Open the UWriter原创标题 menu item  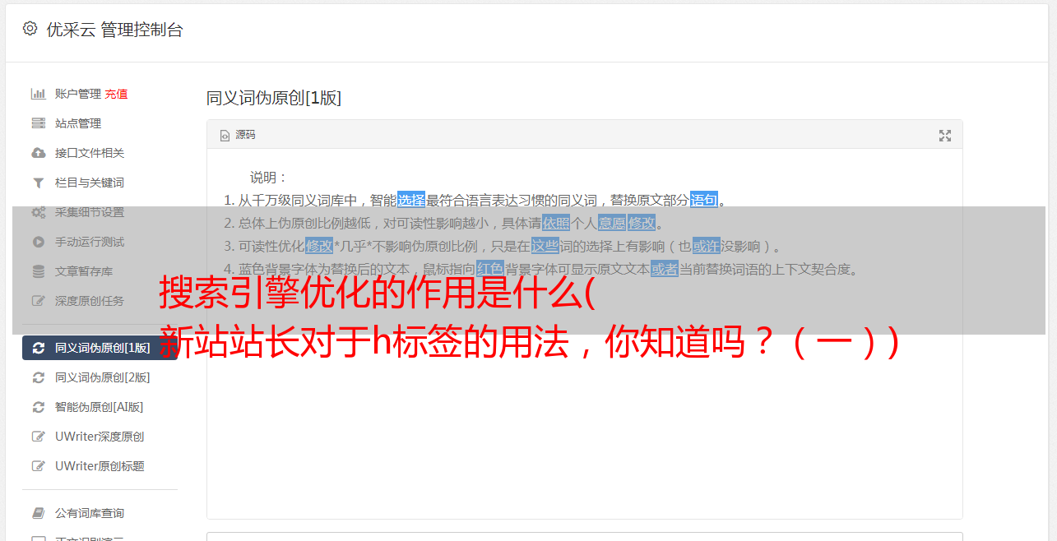[x=100, y=466]
